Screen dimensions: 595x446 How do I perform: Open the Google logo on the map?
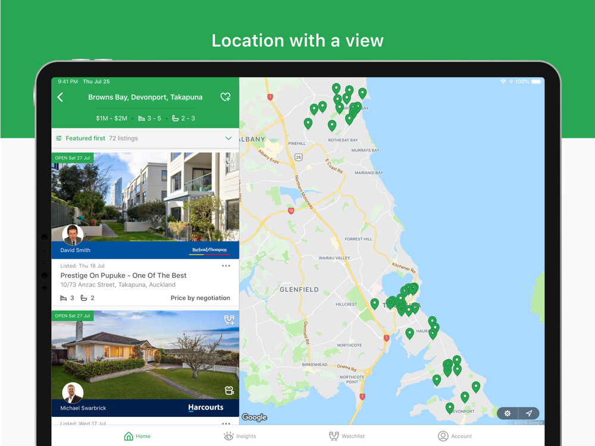[x=254, y=417]
